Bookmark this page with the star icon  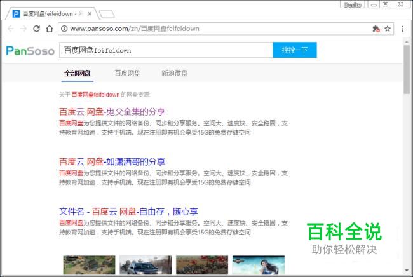pyautogui.click(x=387, y=29)
